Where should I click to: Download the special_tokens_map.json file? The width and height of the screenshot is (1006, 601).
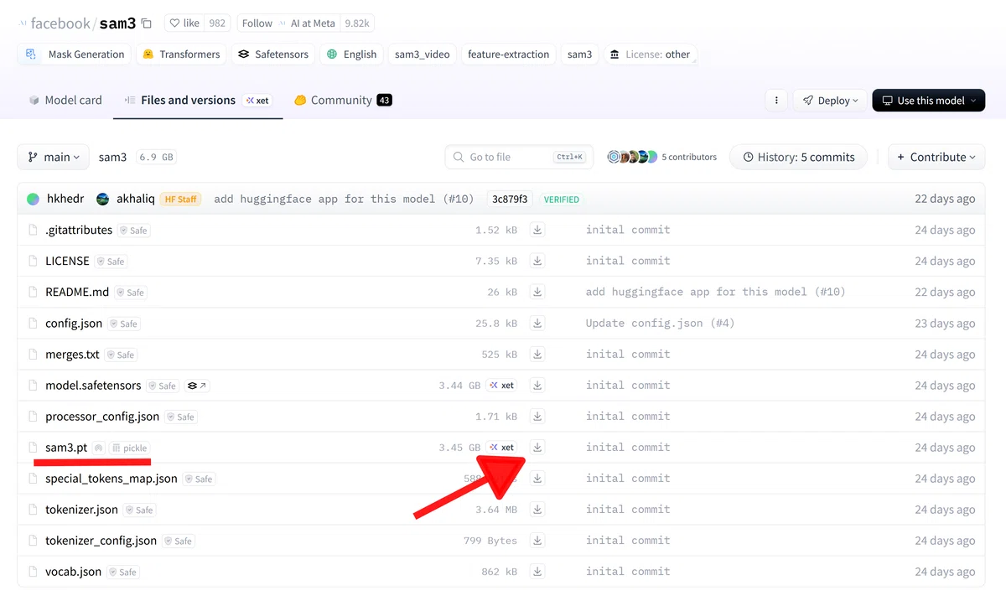tap(537, 478)
